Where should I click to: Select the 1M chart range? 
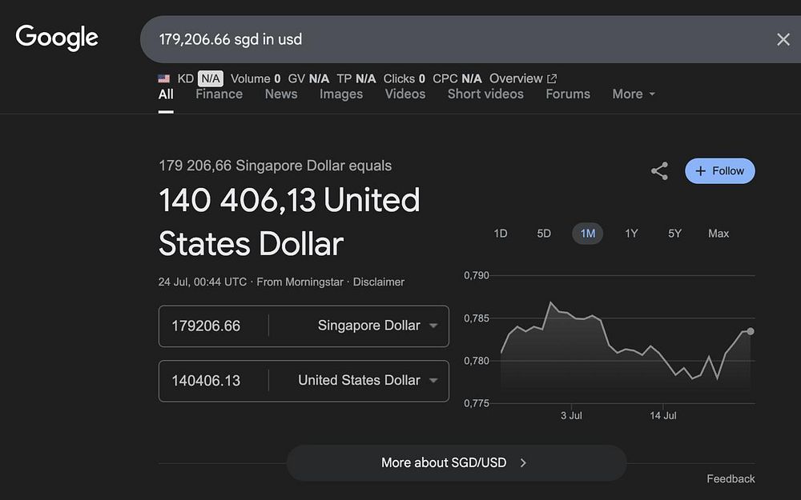[x=587, y=234]
